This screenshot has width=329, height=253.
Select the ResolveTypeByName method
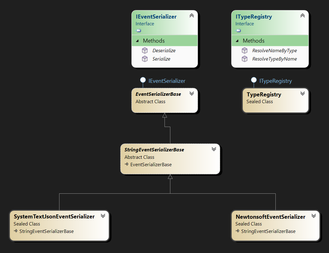click(x=274, y=59)
